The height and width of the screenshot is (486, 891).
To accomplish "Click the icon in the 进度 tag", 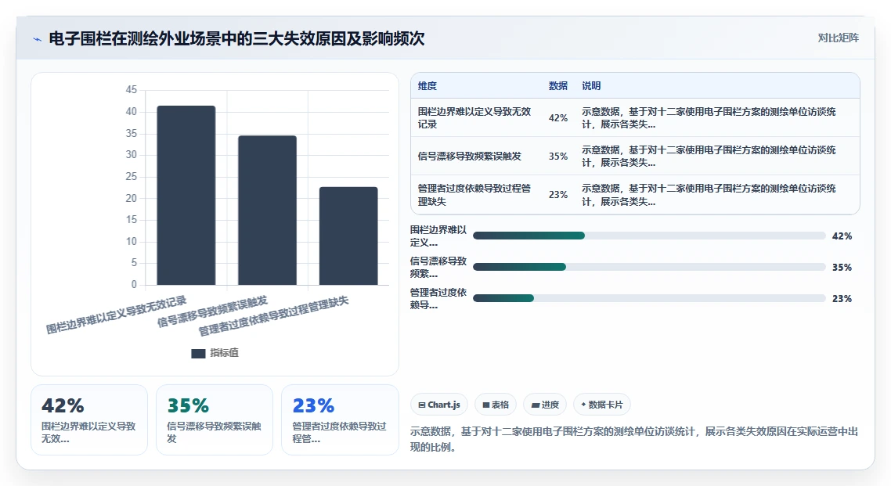I will point(536,405).
